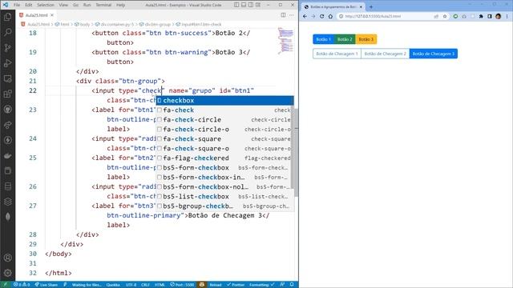Viewport: 513px width, 288px height.
Task: Open the Docker view in activity bar
Action: [x=7, y=156]
